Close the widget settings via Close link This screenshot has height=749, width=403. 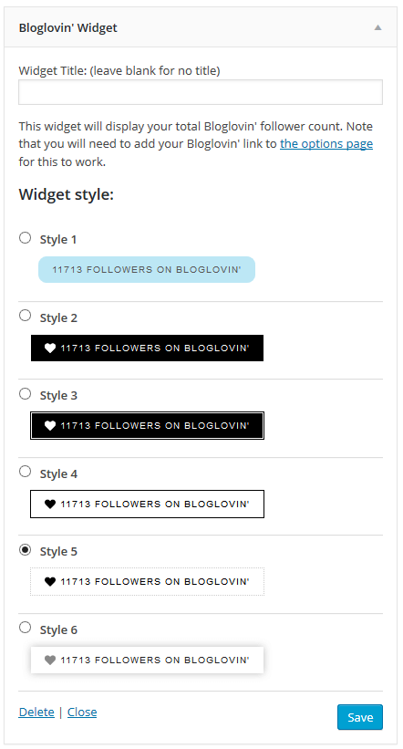82,713
